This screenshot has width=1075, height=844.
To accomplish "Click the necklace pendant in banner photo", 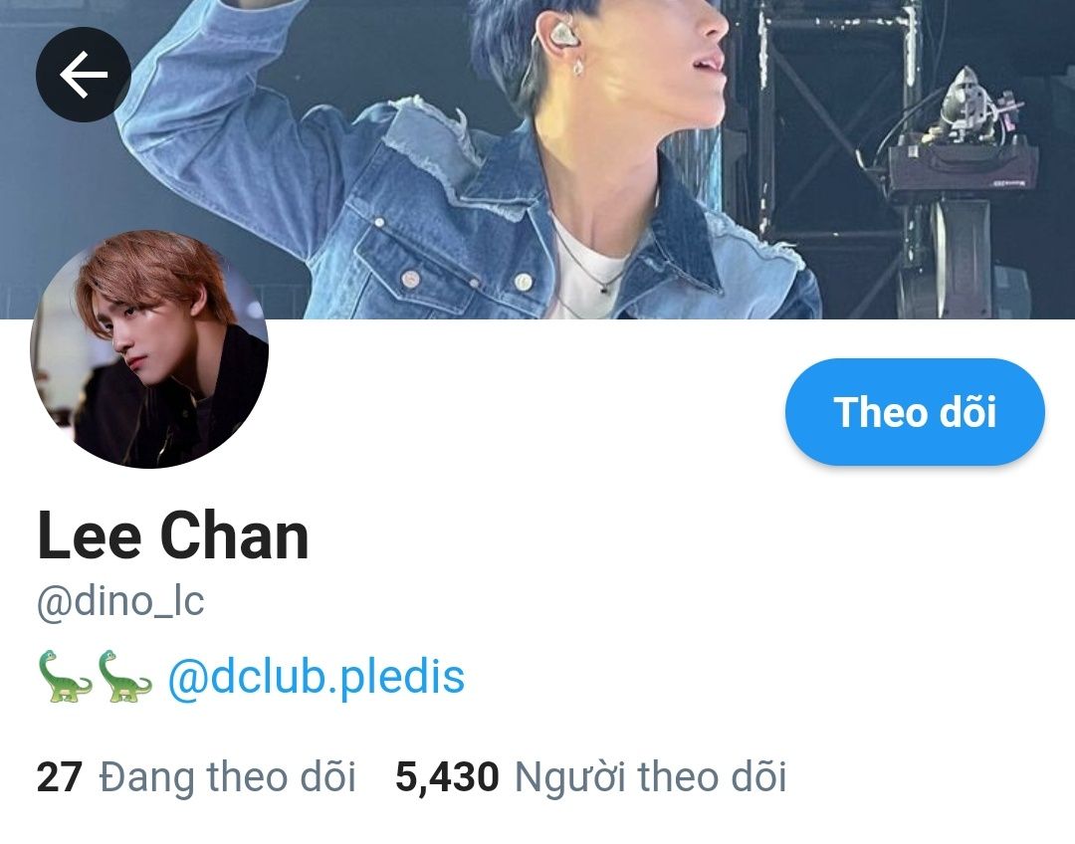I will 604,289.
